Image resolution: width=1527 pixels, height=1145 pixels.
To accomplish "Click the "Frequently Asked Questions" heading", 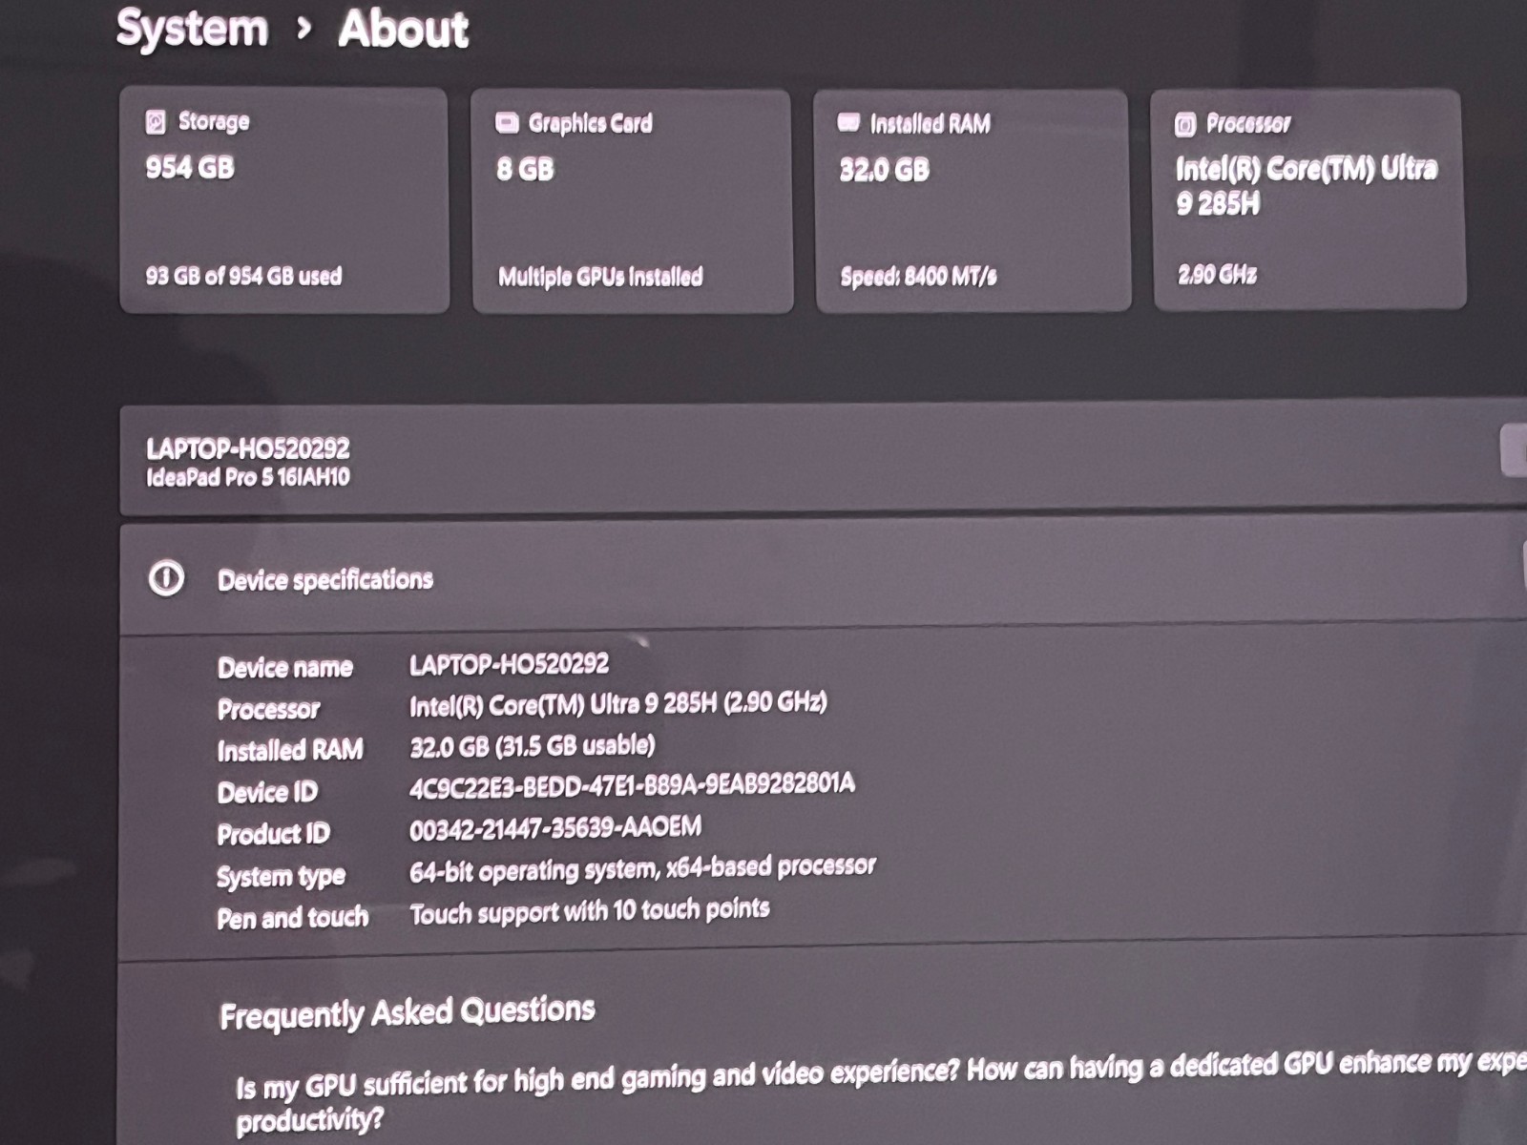I will click(408, 1012).
